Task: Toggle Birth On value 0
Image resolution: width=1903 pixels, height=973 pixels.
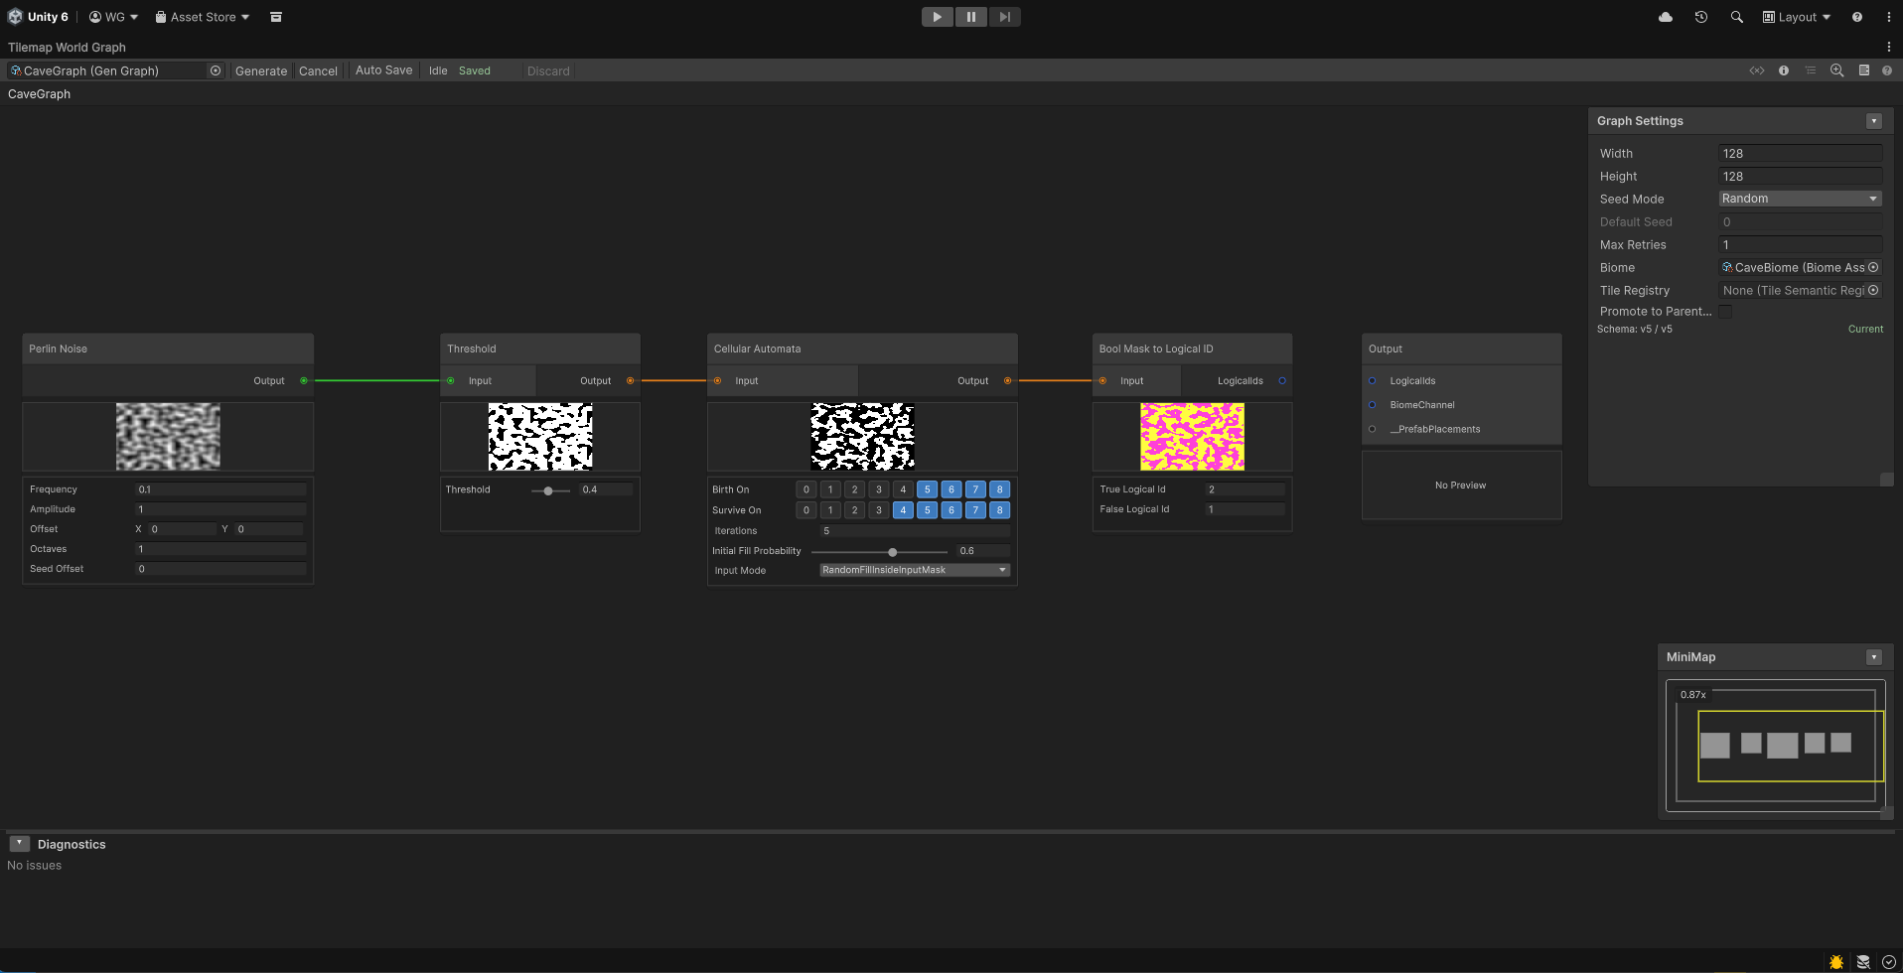Action: (x=806, y=489)
